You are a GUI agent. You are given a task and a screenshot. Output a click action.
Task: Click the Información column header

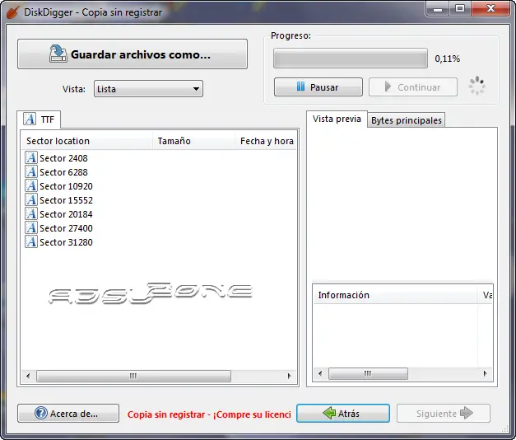pyautogui.click(x=395, y=295)
